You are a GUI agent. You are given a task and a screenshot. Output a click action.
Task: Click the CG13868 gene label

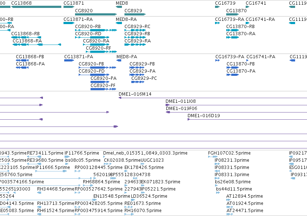tap(21, 3)
